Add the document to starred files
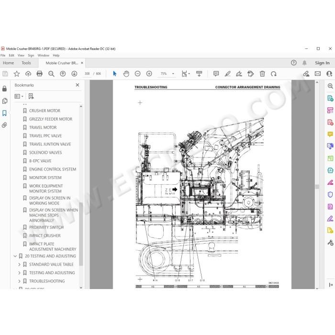 [x=17, y=74]
